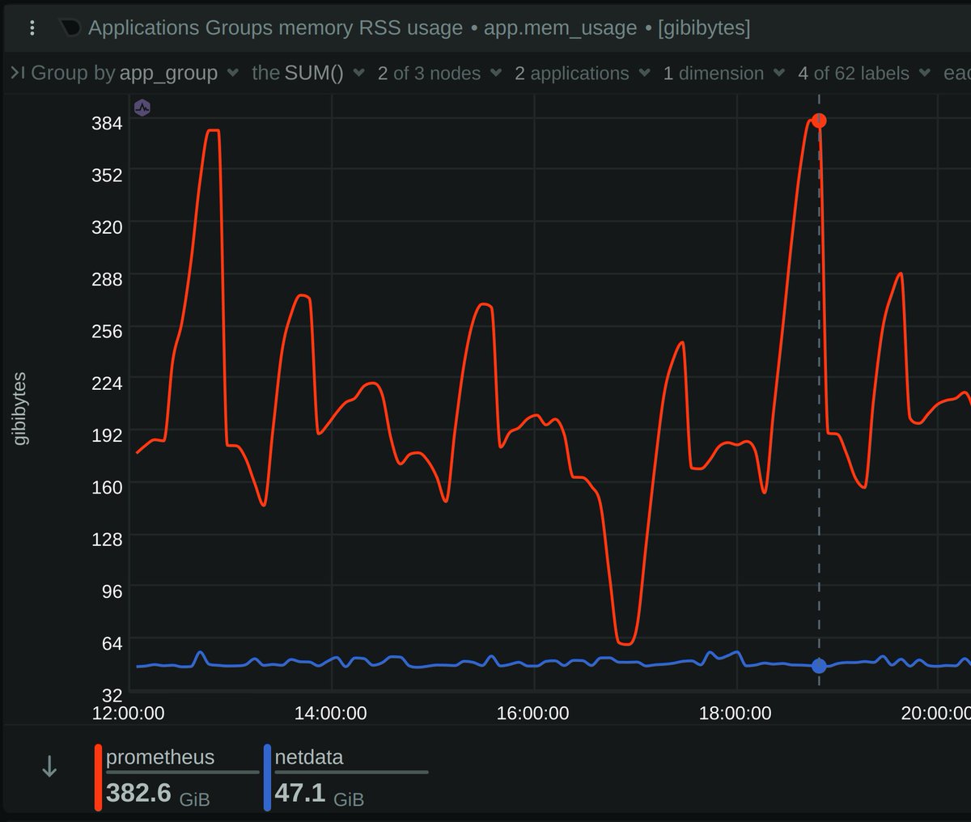This screenshot has width=971, height=822.
Task: Click the 384 y-axis label
Action: (x=107, y=123)
